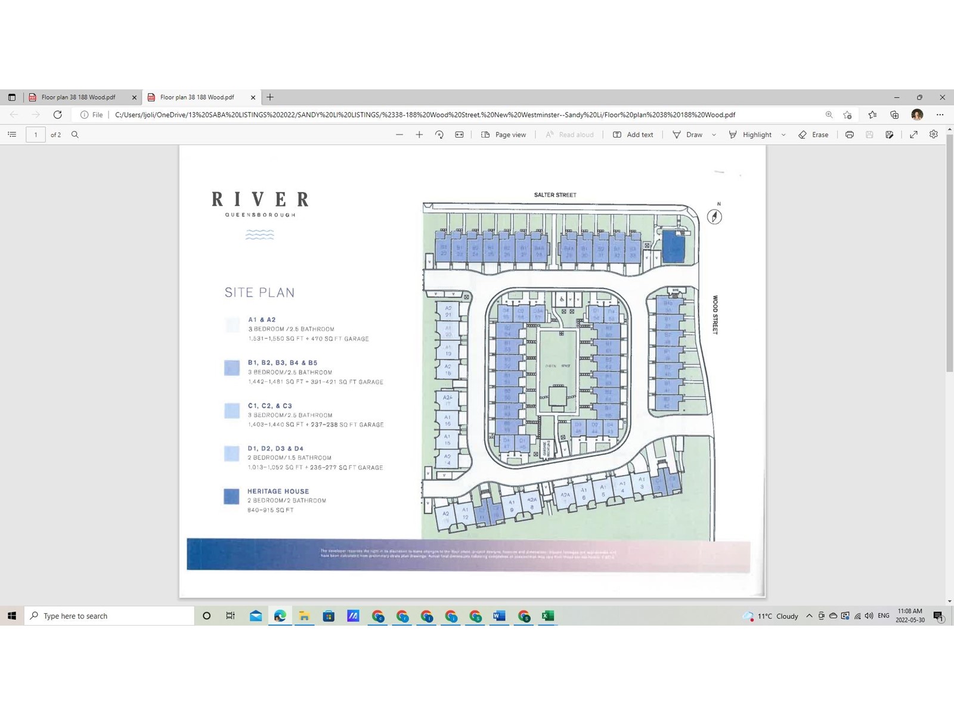Refresh the current page
The height and width of the screenshot is (715, 954).
click(58, 114)
